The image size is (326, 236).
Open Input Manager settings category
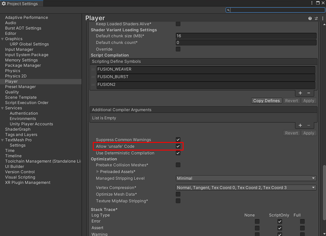click(19, 49)
